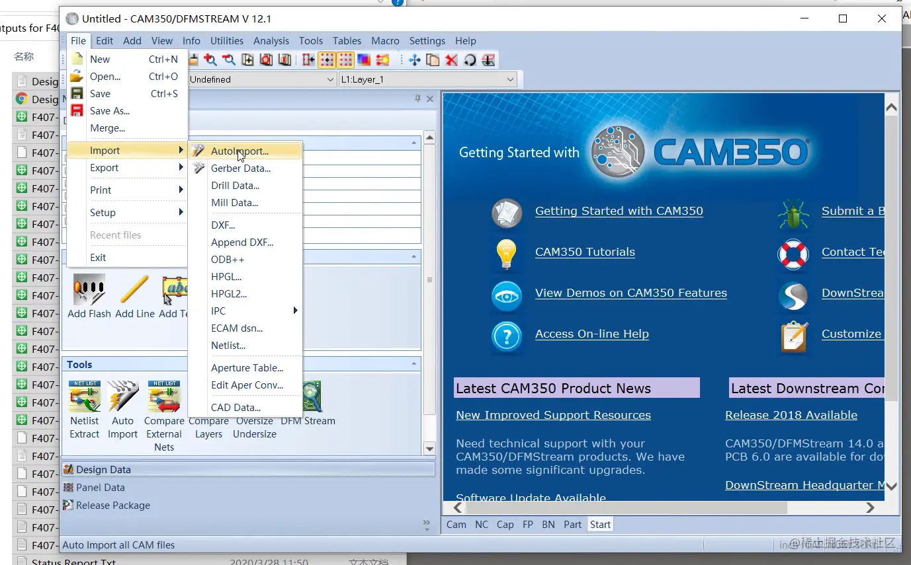Collapse the Tools panel section
The image size is (911, 565).
click(x=414, y=365)
